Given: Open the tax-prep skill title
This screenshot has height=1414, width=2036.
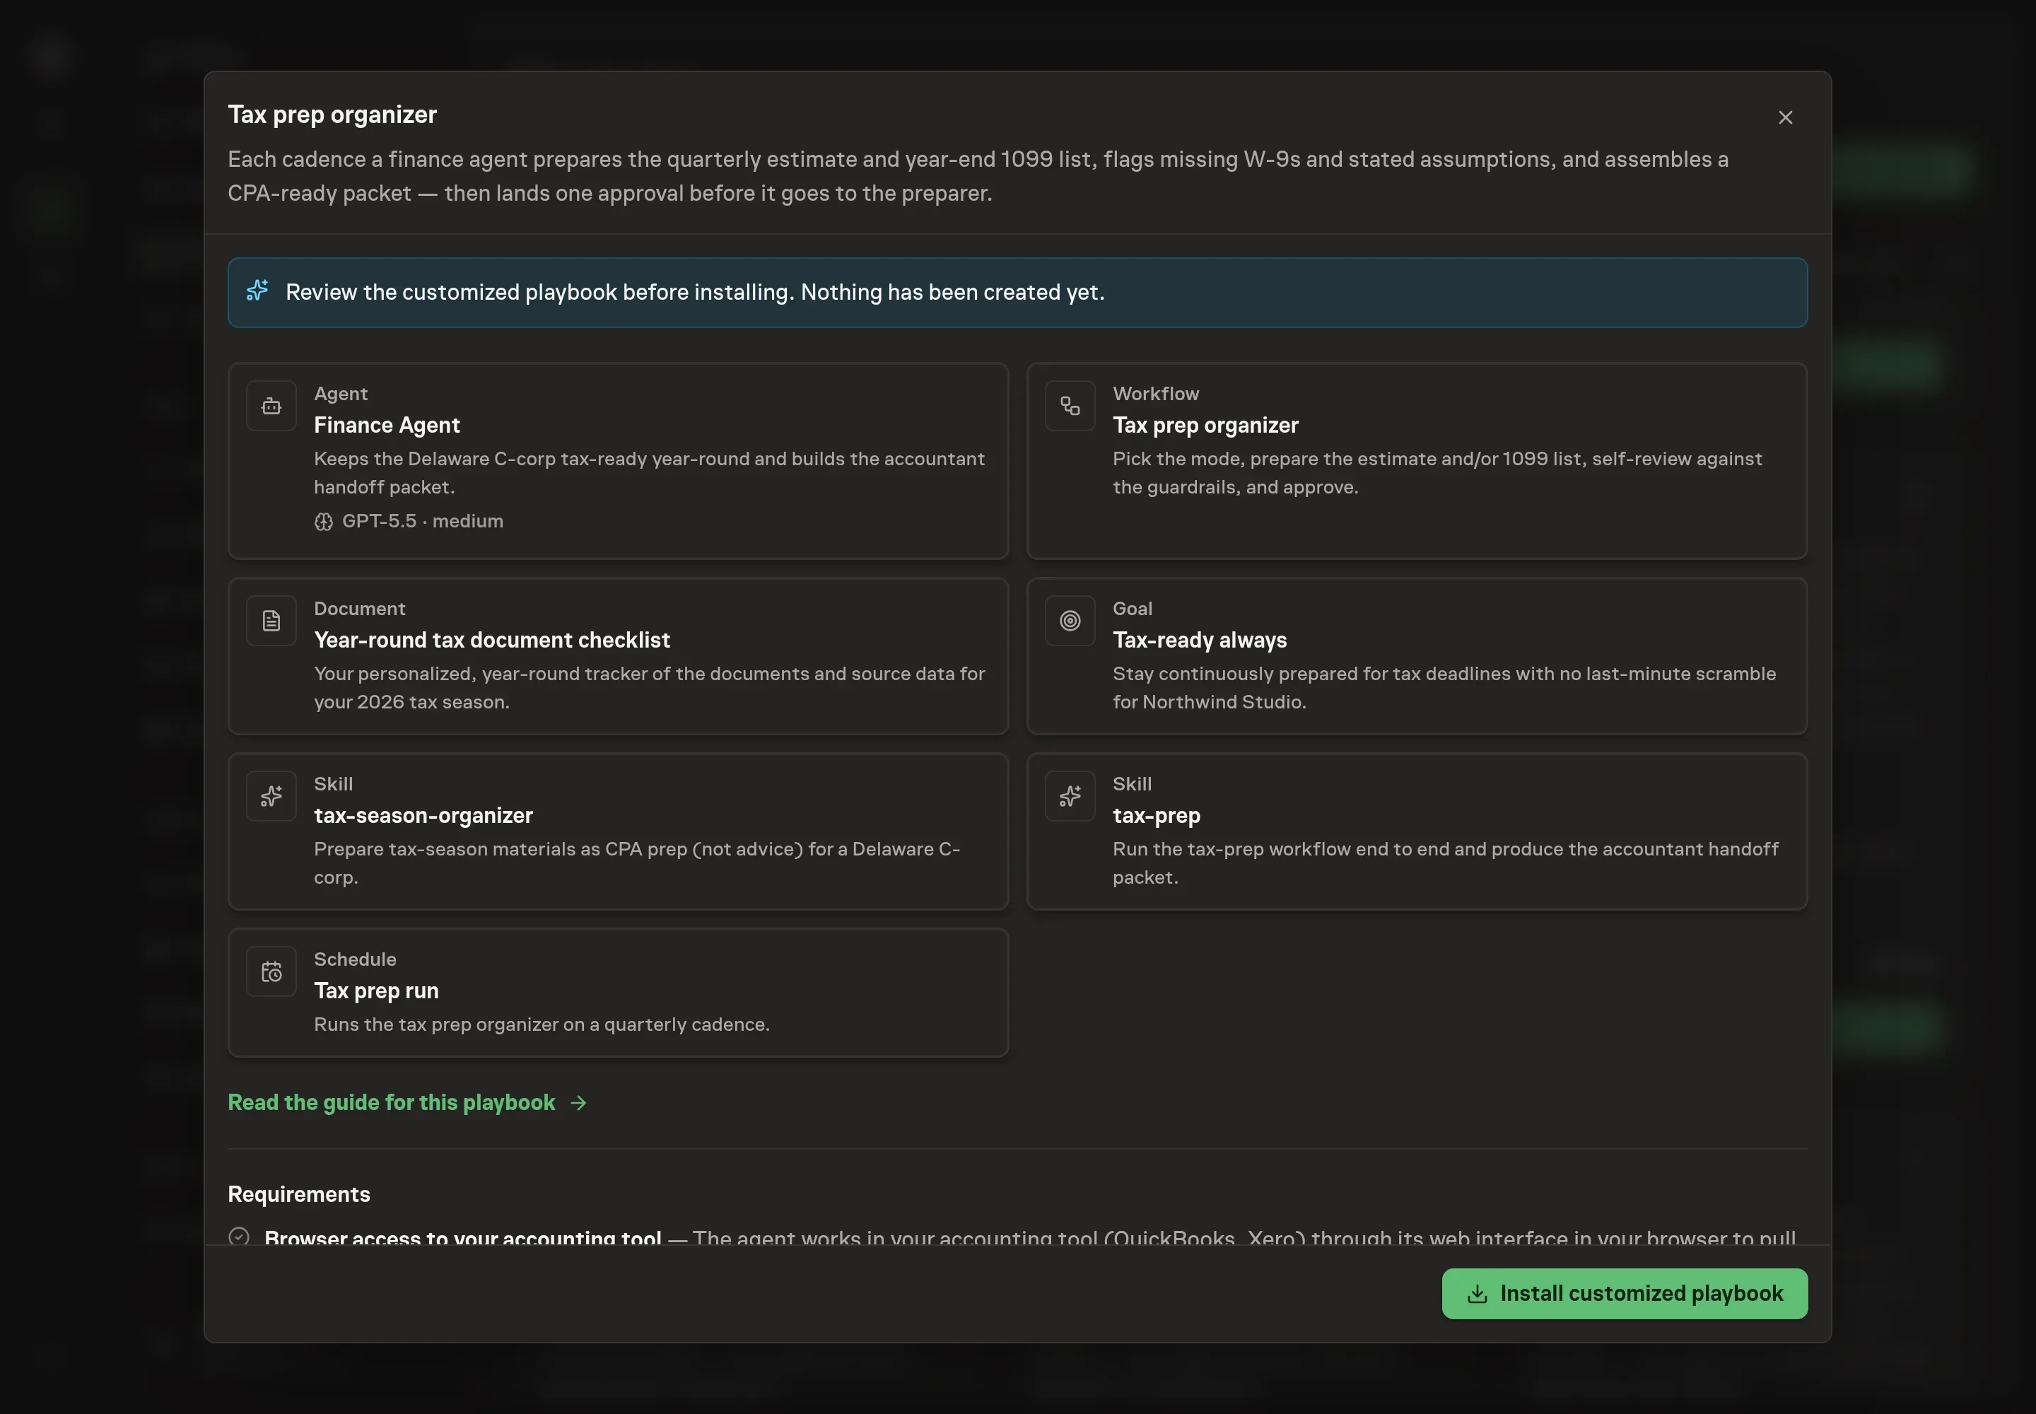Looking at the screenshot, I should pyautogui.click(x=1157, y=815).
